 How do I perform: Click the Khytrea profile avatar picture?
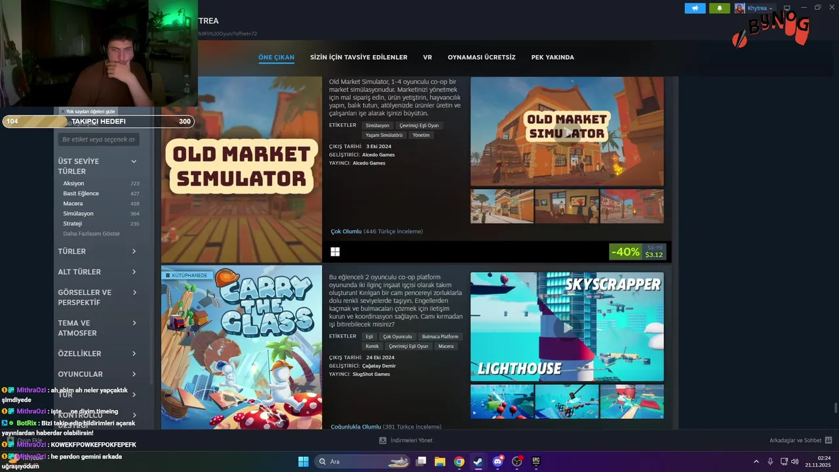[x=740, y=8]
